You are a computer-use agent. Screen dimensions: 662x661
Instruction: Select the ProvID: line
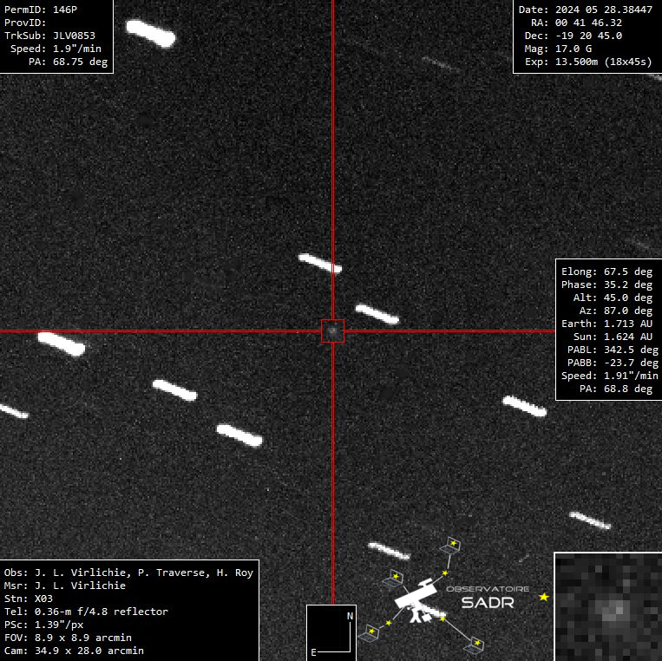(25, 23)
